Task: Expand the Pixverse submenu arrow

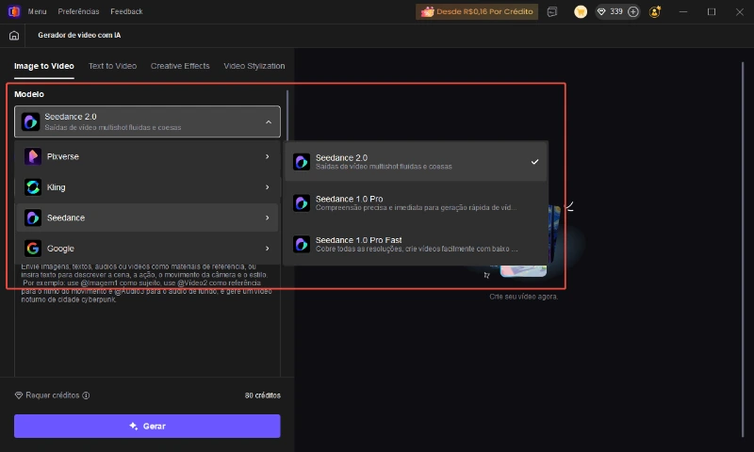Action: point(268,156)
